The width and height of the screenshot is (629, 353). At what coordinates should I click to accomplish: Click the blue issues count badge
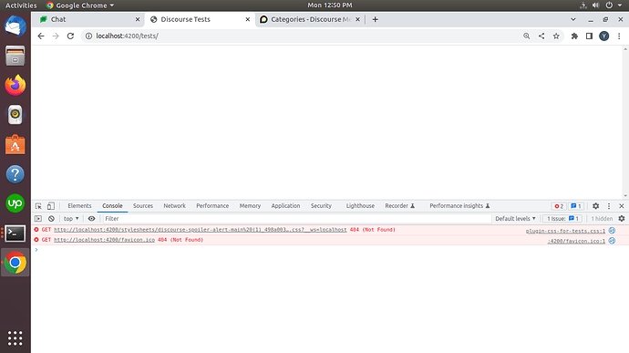(x=576, y=206)
